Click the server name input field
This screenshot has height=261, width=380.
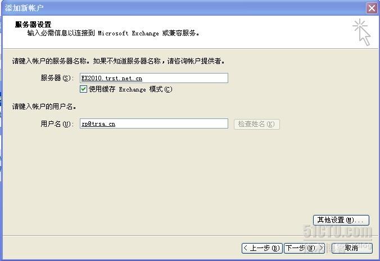pos(154,78)
